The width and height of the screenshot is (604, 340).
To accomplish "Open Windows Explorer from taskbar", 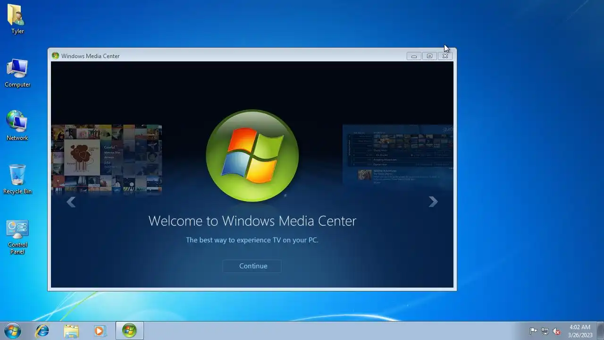I will coord(71,331).
